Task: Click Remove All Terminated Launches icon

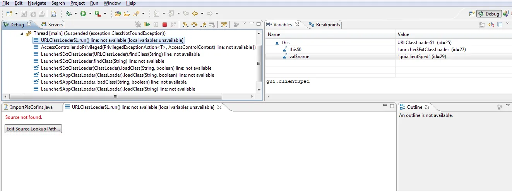Action: (x=138, y=24)
